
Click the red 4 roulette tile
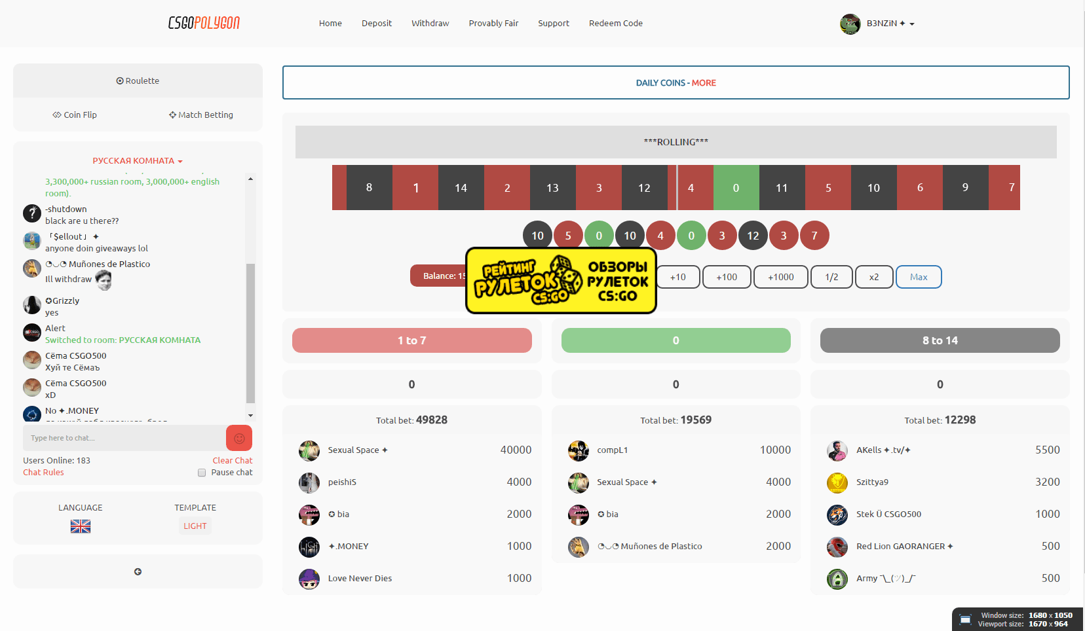[x=691, y=188]
